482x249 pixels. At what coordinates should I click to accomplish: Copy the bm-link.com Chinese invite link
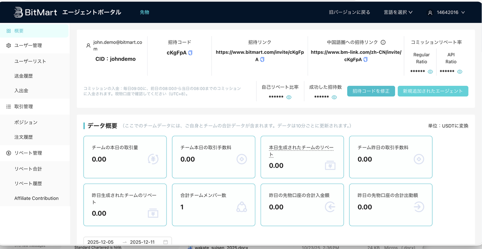[365, 59]
